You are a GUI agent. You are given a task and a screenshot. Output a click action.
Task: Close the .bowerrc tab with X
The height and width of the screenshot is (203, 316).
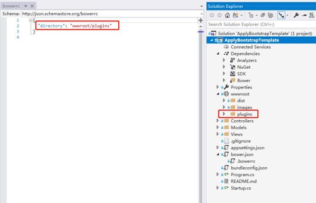coord(32,6)
